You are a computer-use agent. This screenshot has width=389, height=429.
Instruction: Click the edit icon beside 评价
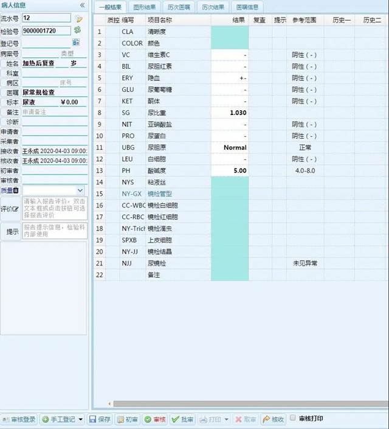(x=16, y=209)
